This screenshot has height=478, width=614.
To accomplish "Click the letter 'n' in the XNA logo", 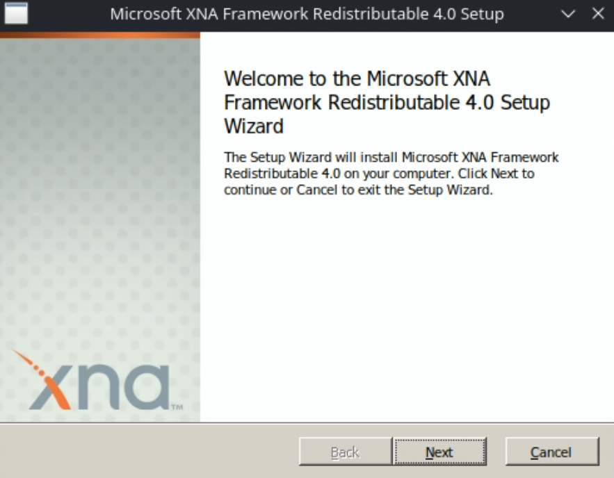I will pyautogui.click(x=101, y=388).
